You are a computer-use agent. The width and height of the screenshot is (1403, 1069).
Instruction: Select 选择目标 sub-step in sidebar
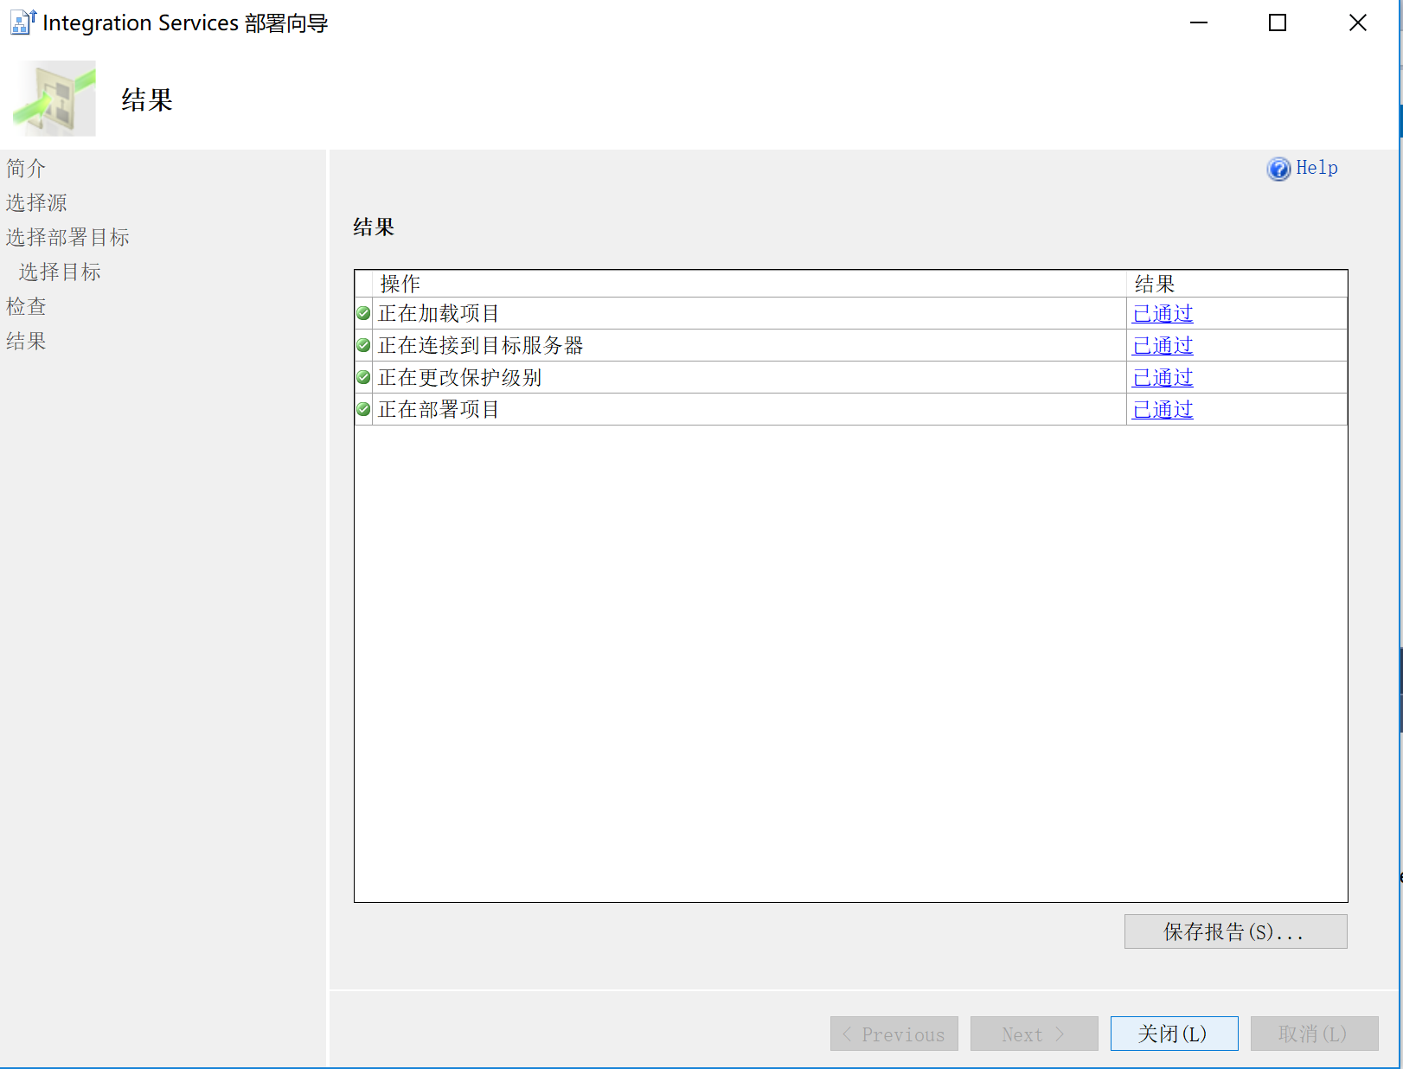coord(60,272)
